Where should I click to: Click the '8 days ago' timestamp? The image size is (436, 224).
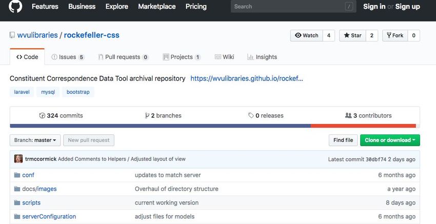401,203
